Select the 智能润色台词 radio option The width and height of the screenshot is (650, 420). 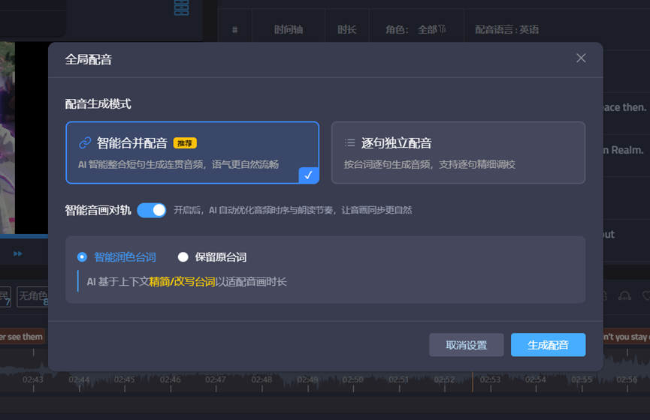tap(83, 257)
